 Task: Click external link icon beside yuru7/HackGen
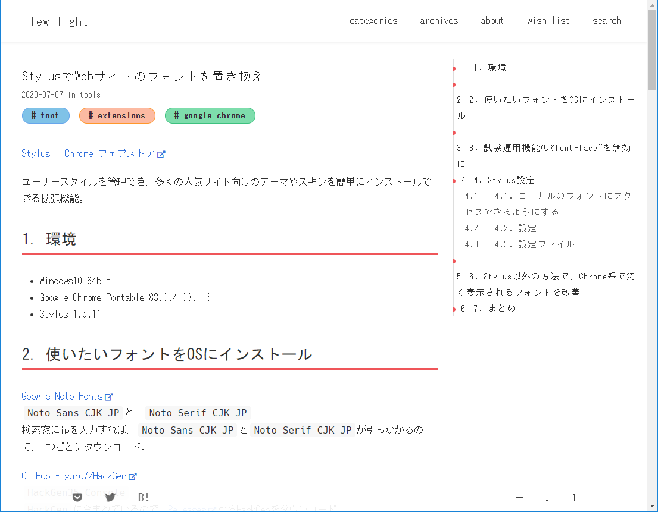click(x=133, y=476)
